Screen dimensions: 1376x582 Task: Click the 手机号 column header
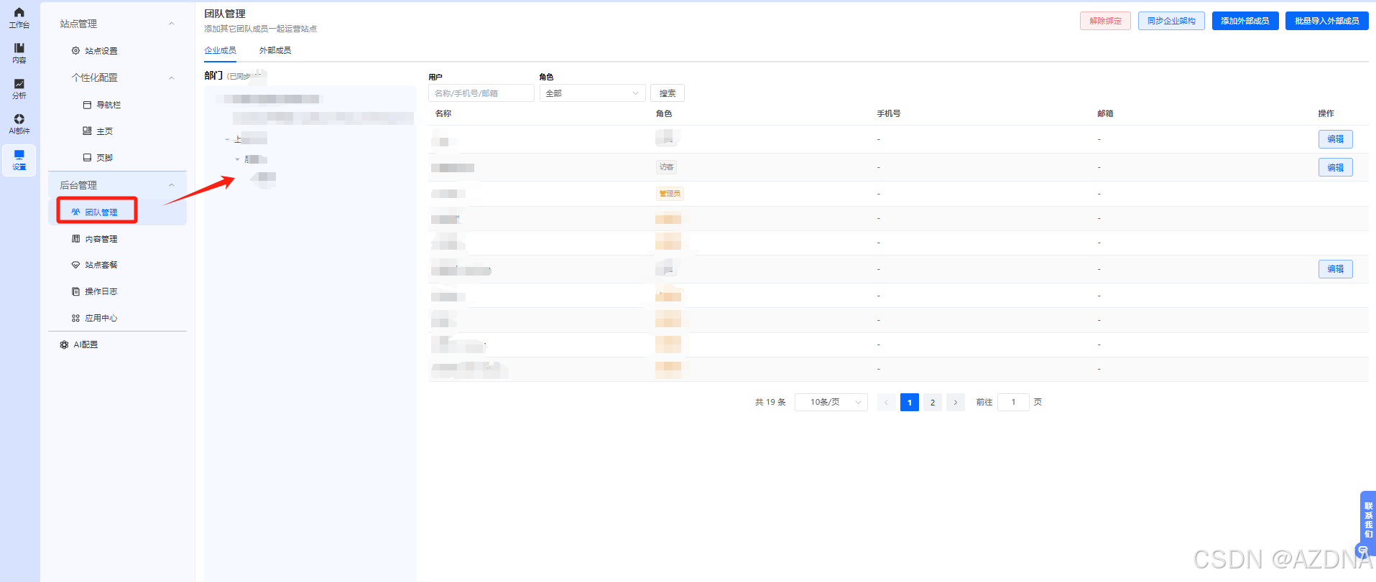(x=889, y=113)
